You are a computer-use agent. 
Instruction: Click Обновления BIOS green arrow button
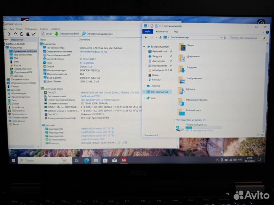pos(67,33)
